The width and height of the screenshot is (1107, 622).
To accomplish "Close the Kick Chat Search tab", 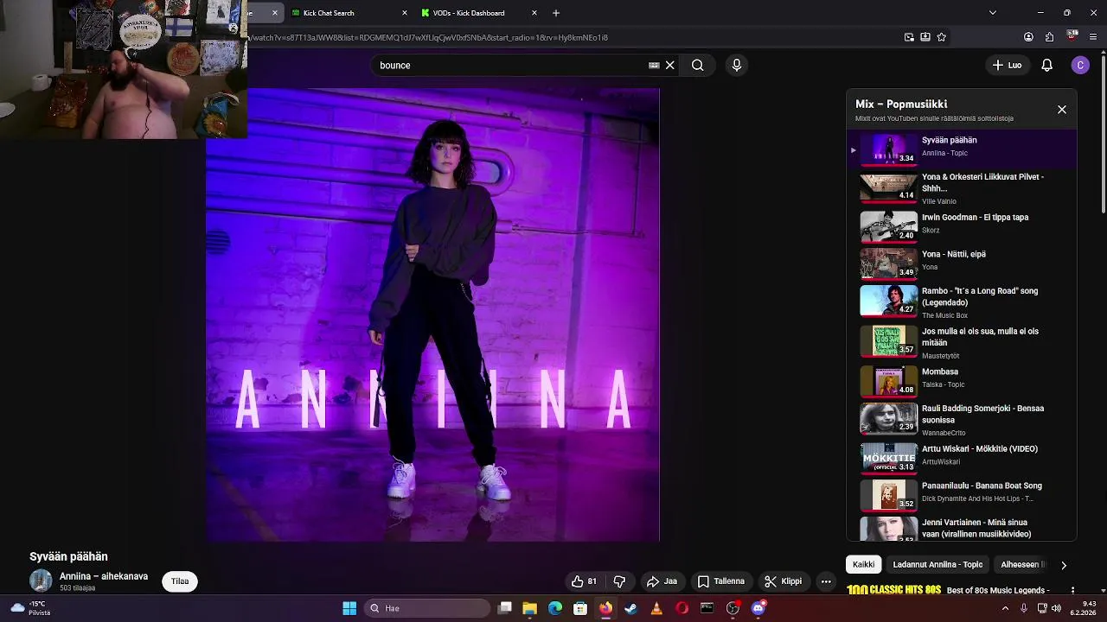I will click(x=405, y=13).
